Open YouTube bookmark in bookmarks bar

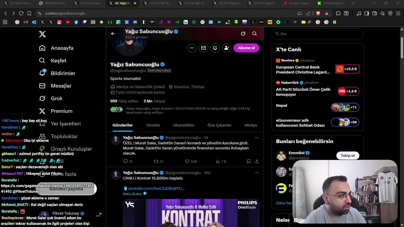tap(68, 22)
